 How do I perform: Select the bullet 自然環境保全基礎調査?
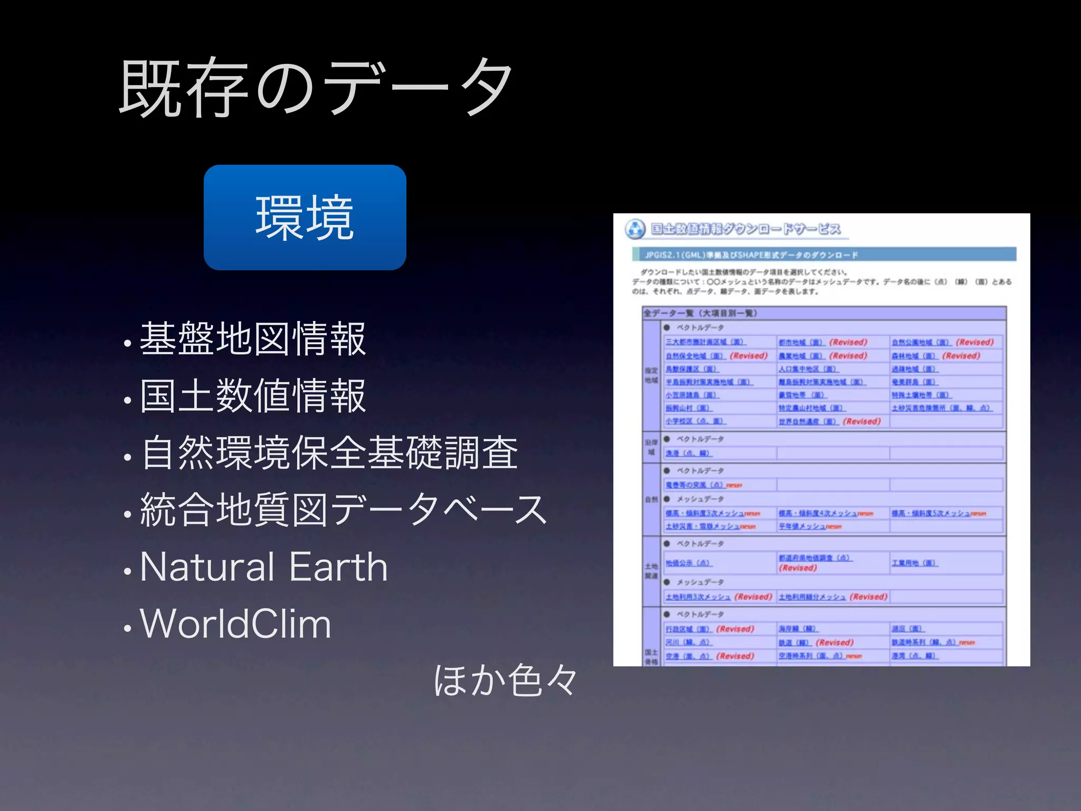[x=329, y=452]
